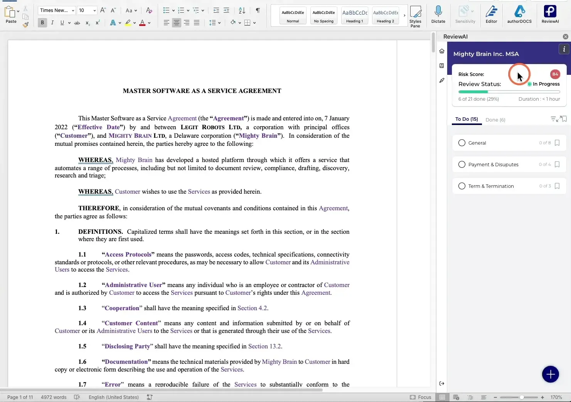The image size is (571, 402).
Task: Click the English (United States) language indicator
Action: coord(113,397)
